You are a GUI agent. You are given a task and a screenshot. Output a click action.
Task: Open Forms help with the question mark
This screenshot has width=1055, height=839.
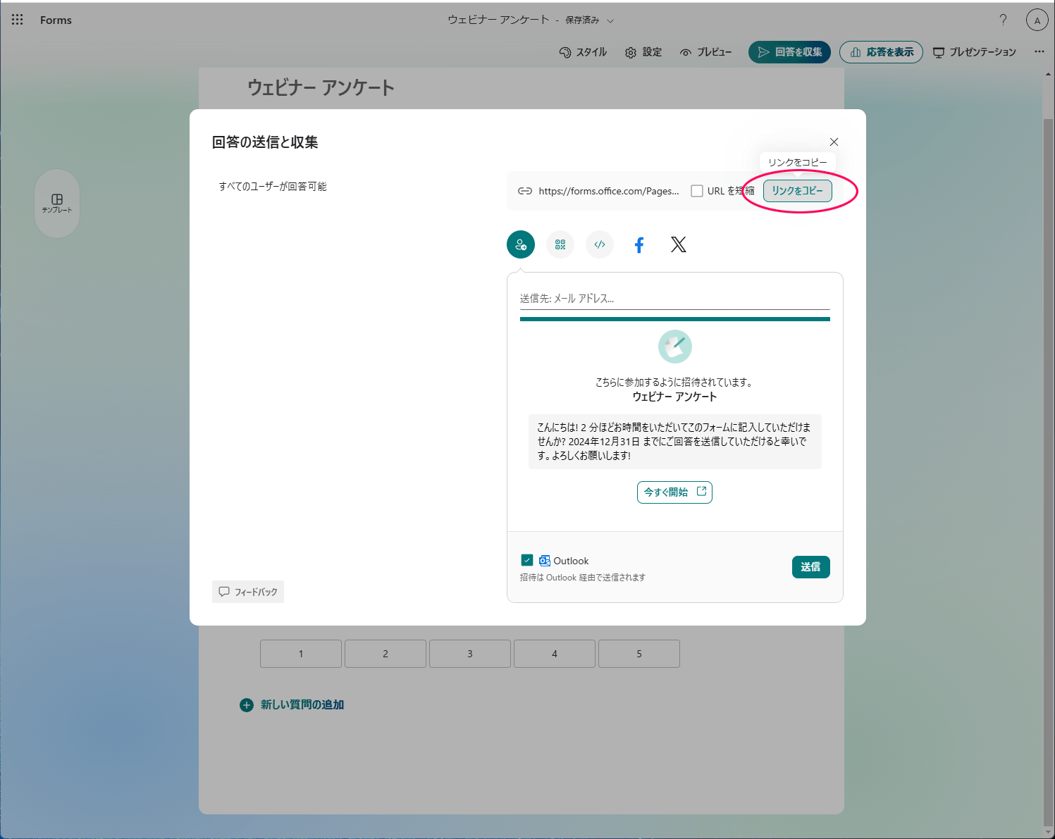coord(1003,20)
